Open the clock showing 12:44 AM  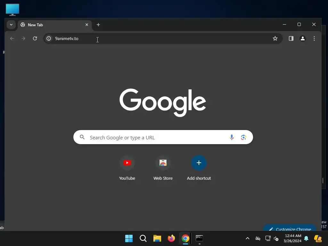(x=292, y=238)
